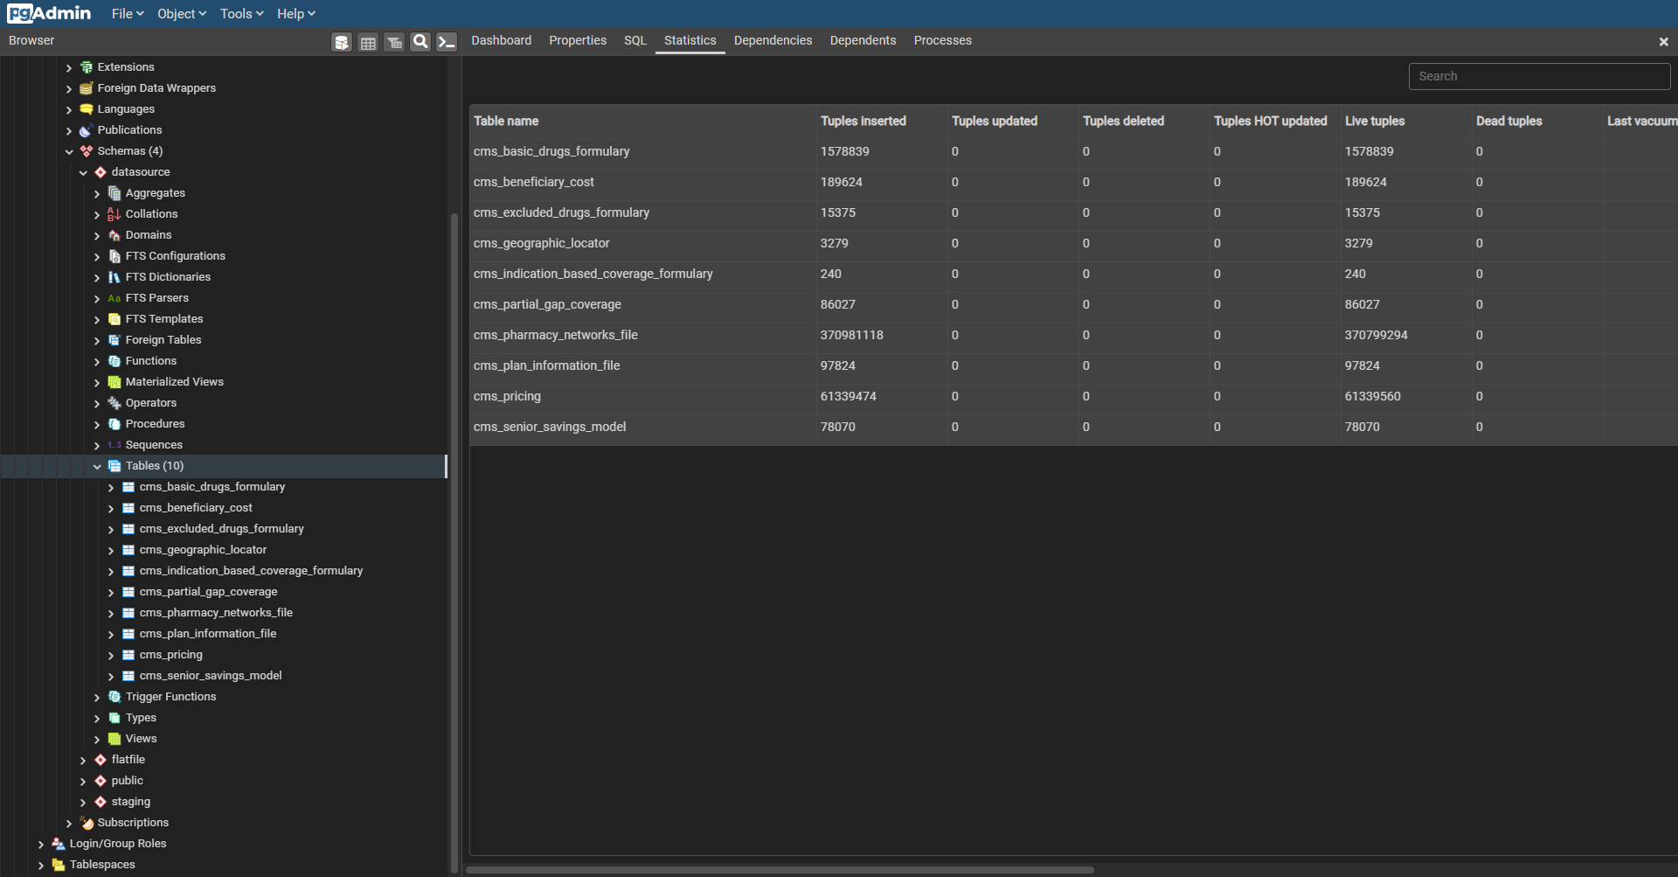This screenshot has width=1678, height=877.
Task: Expand cms_basic_drugs_formulary table in tree
Action: 111,487
